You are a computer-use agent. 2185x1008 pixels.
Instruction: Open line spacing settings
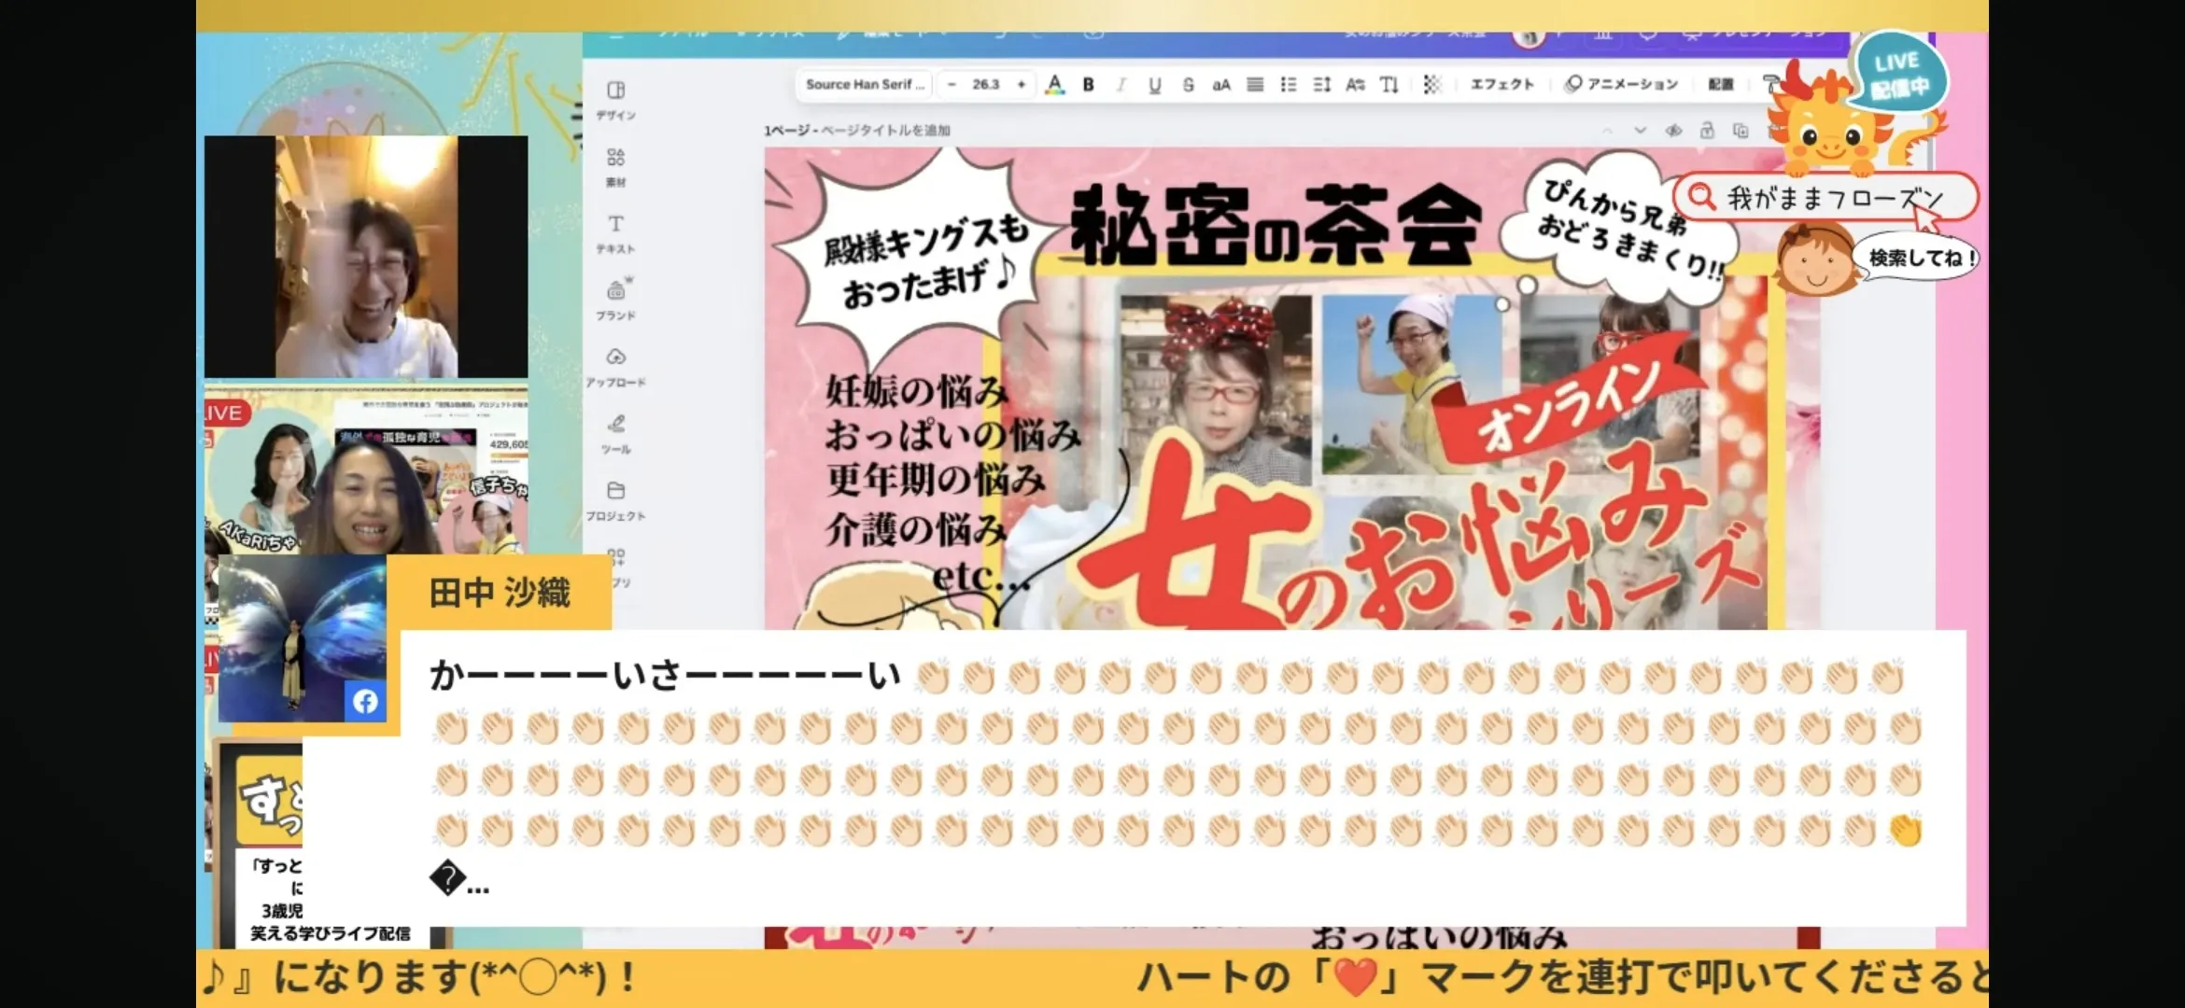pyautogui.click(x=1321, y=85)
